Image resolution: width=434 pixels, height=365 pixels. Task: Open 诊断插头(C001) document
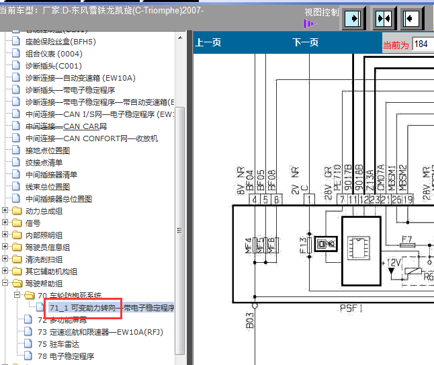coord(54,66)
